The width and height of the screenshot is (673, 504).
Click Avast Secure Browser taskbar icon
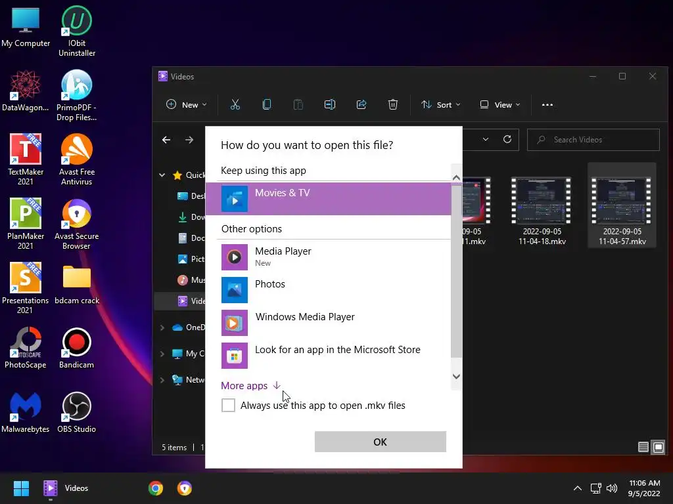point(185,488)
